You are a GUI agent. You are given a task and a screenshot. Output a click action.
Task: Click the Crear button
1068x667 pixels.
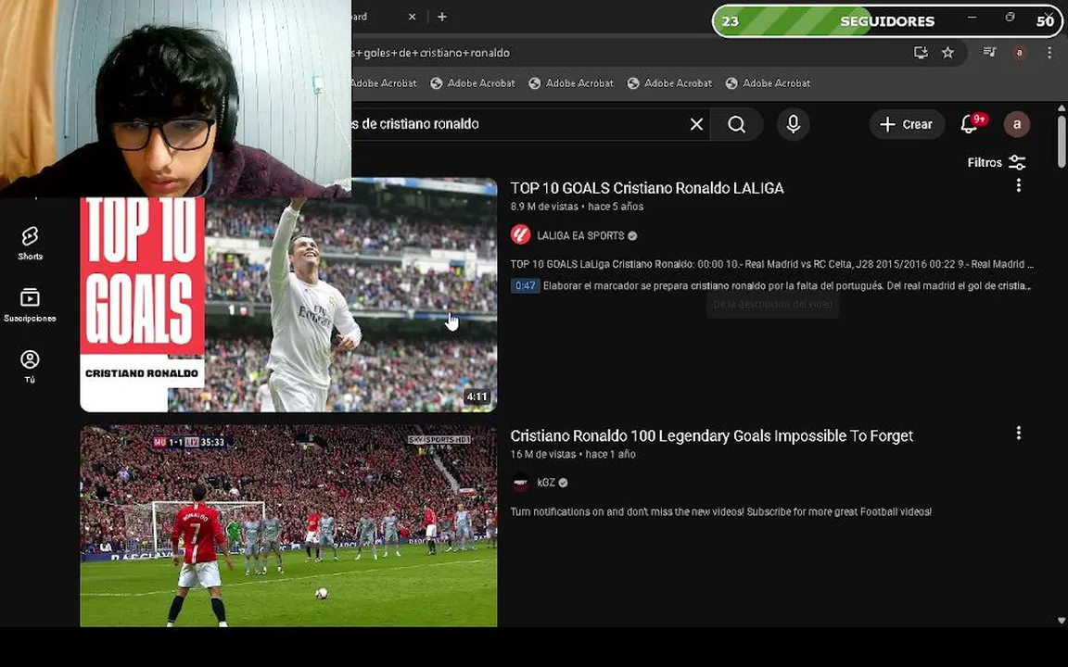pyautogui.click(x=907, y=124)
